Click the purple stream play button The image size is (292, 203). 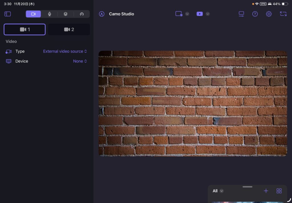click(200, 14)
